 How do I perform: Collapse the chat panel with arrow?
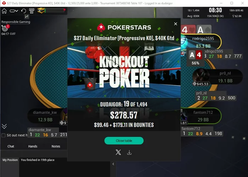[113, 164]
